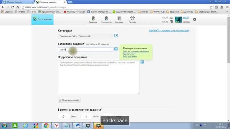
Task: Open the Вакансии section icon
Action: coord(119,20)
